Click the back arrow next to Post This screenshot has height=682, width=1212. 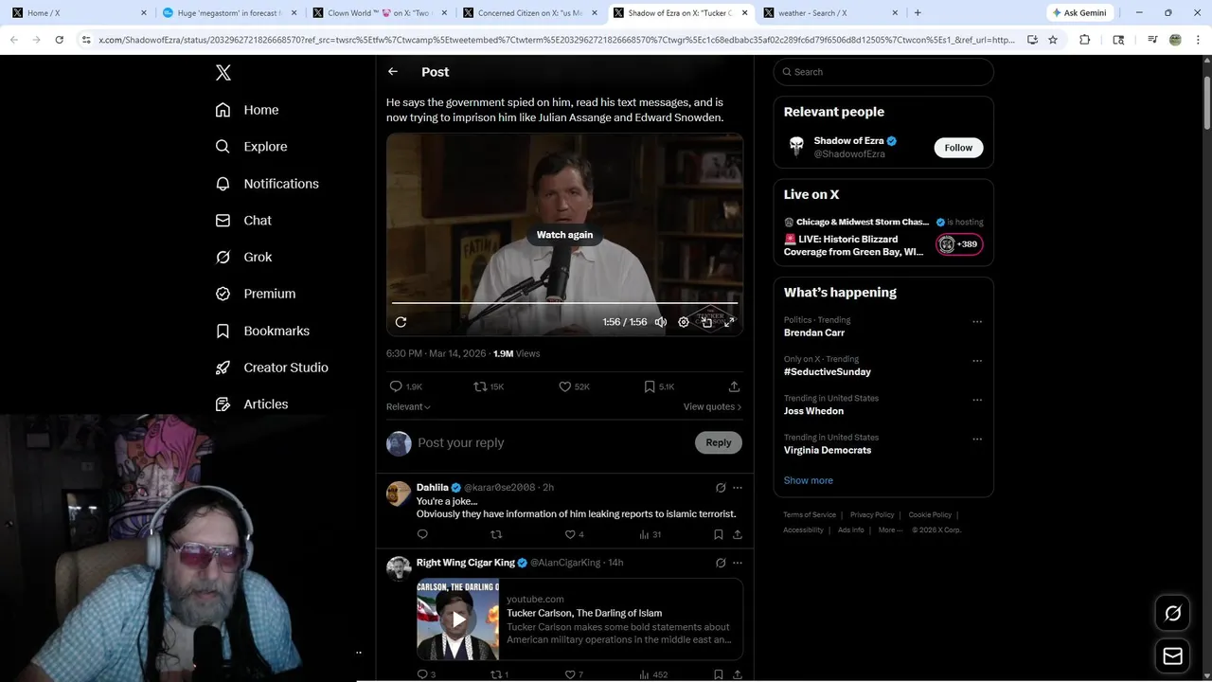click(x=393, y=72)
